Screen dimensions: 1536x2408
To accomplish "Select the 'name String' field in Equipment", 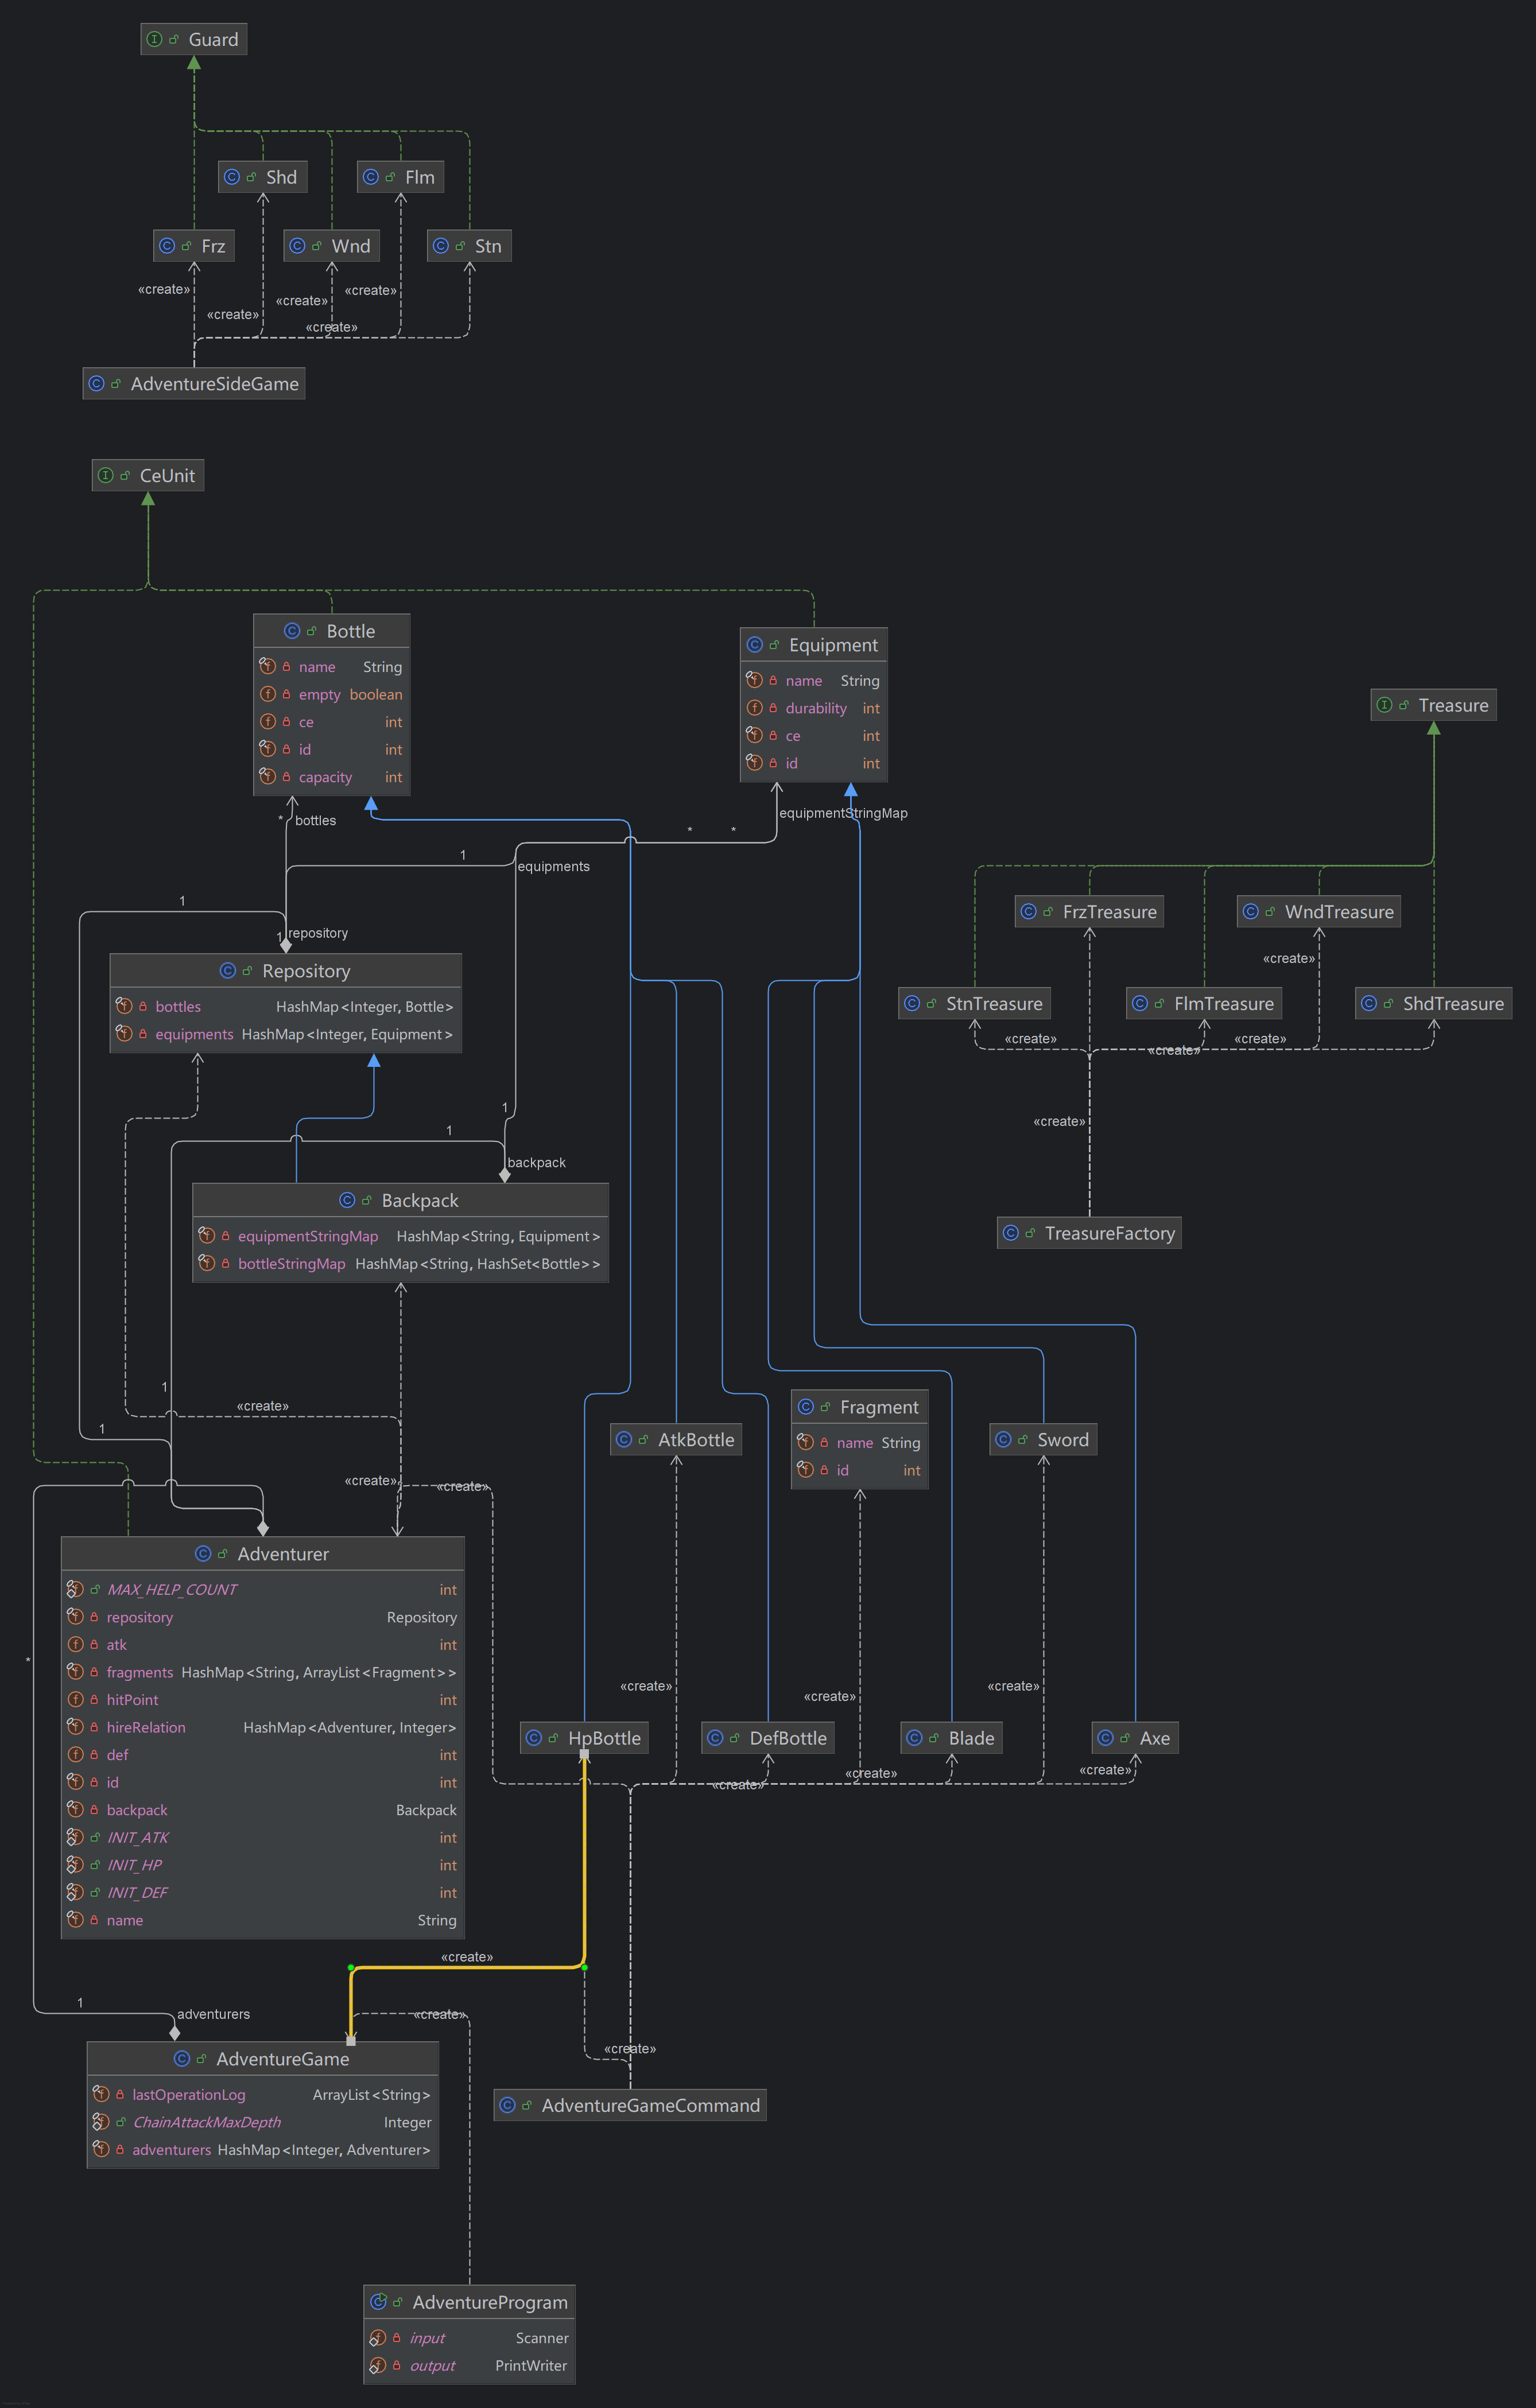I will point(813,680).
